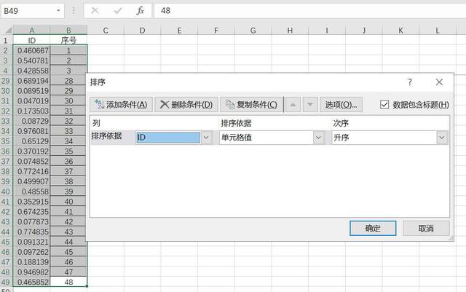The width and height of the screenshot is (466, 292).
Task: Click the formula bar confirm checkmark icon
Action: click(118, 11)
